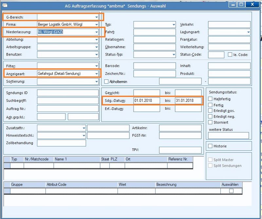
Task: Click the Verkehr input field
Action: (229, 25)
